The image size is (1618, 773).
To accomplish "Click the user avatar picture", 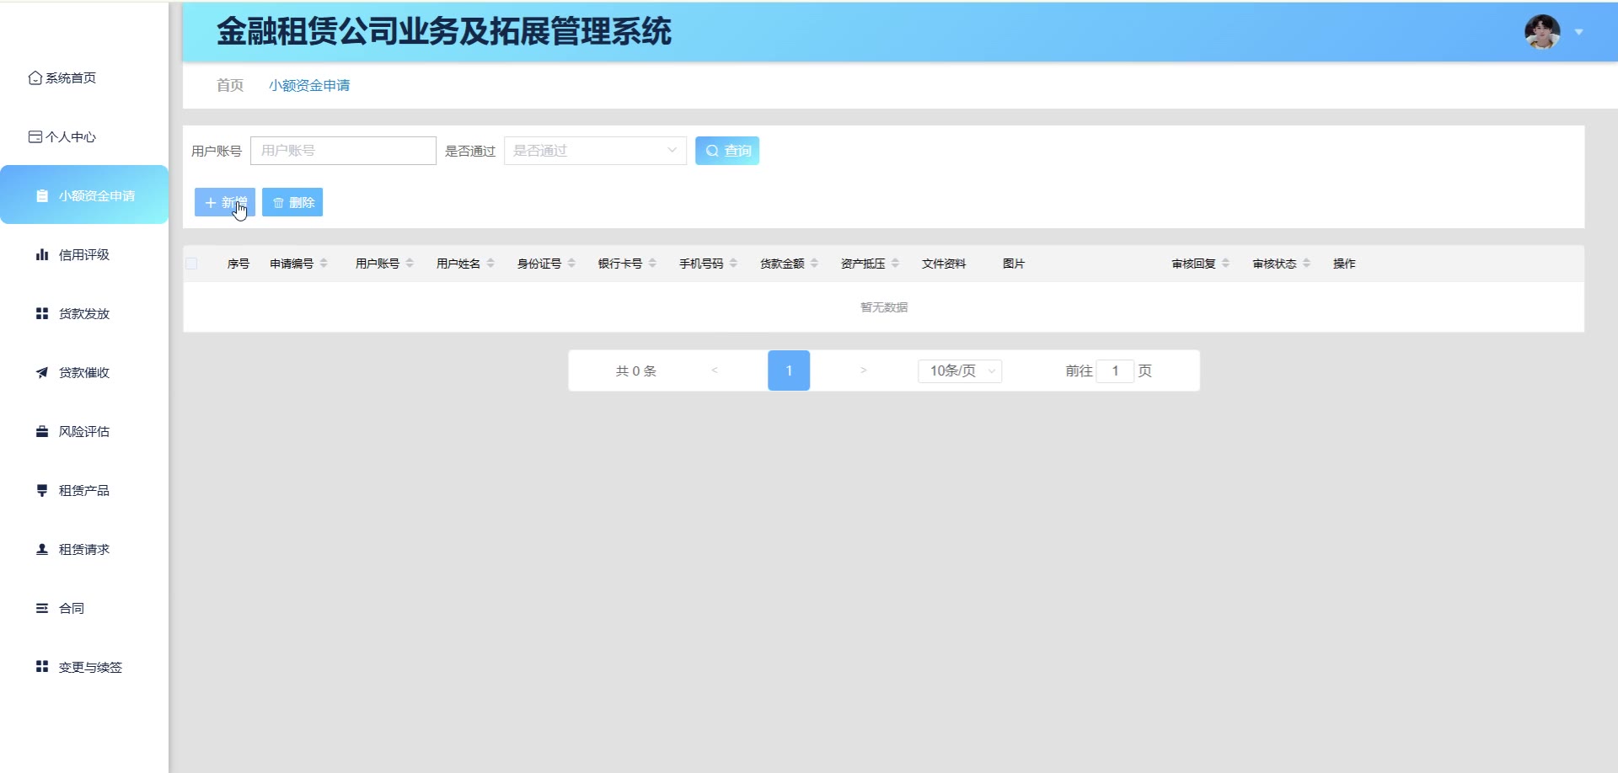I will click(1541, 32).
